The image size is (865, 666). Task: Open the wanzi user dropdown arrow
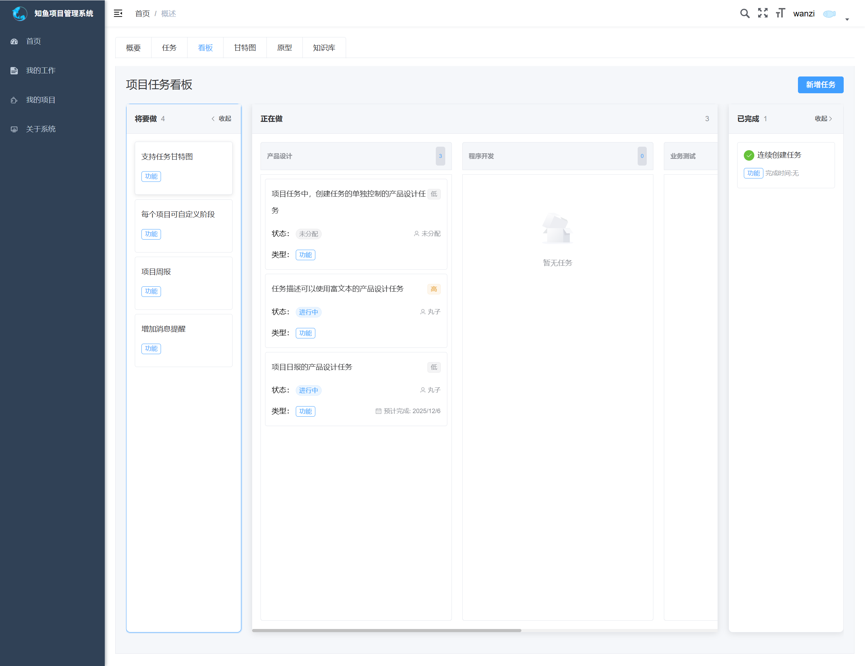[x=847, y=19]
